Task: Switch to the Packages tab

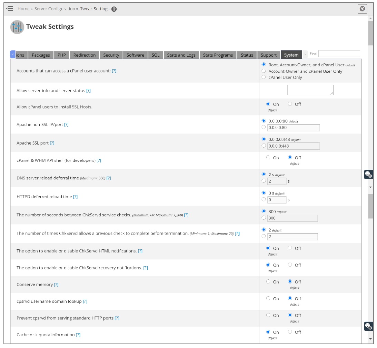Action: tap(41, 55)
